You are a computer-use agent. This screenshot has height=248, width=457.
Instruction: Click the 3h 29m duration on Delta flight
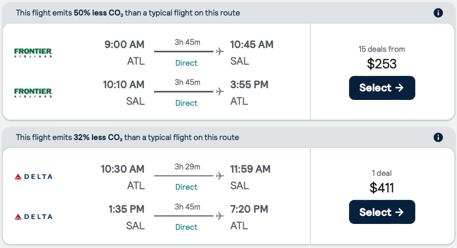coord(187,167)
